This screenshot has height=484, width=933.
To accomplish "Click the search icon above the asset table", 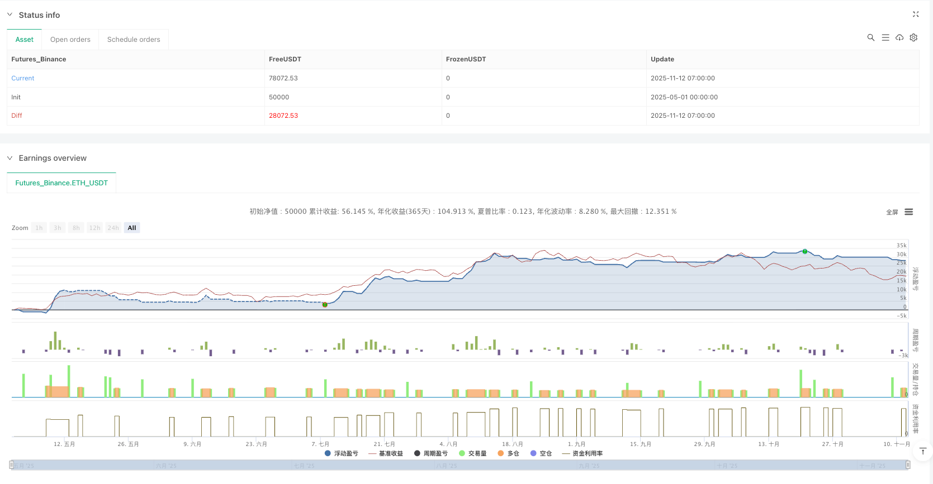I will pos(870,37).
